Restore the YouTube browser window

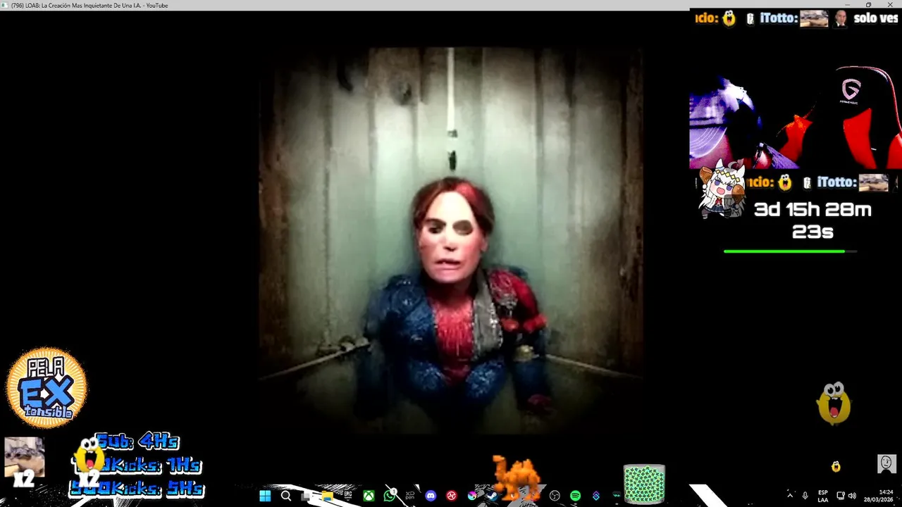pyautogui.click(x=868, y=5)
